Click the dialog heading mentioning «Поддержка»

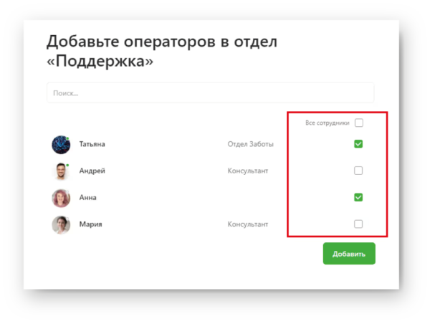pos(162,51)
